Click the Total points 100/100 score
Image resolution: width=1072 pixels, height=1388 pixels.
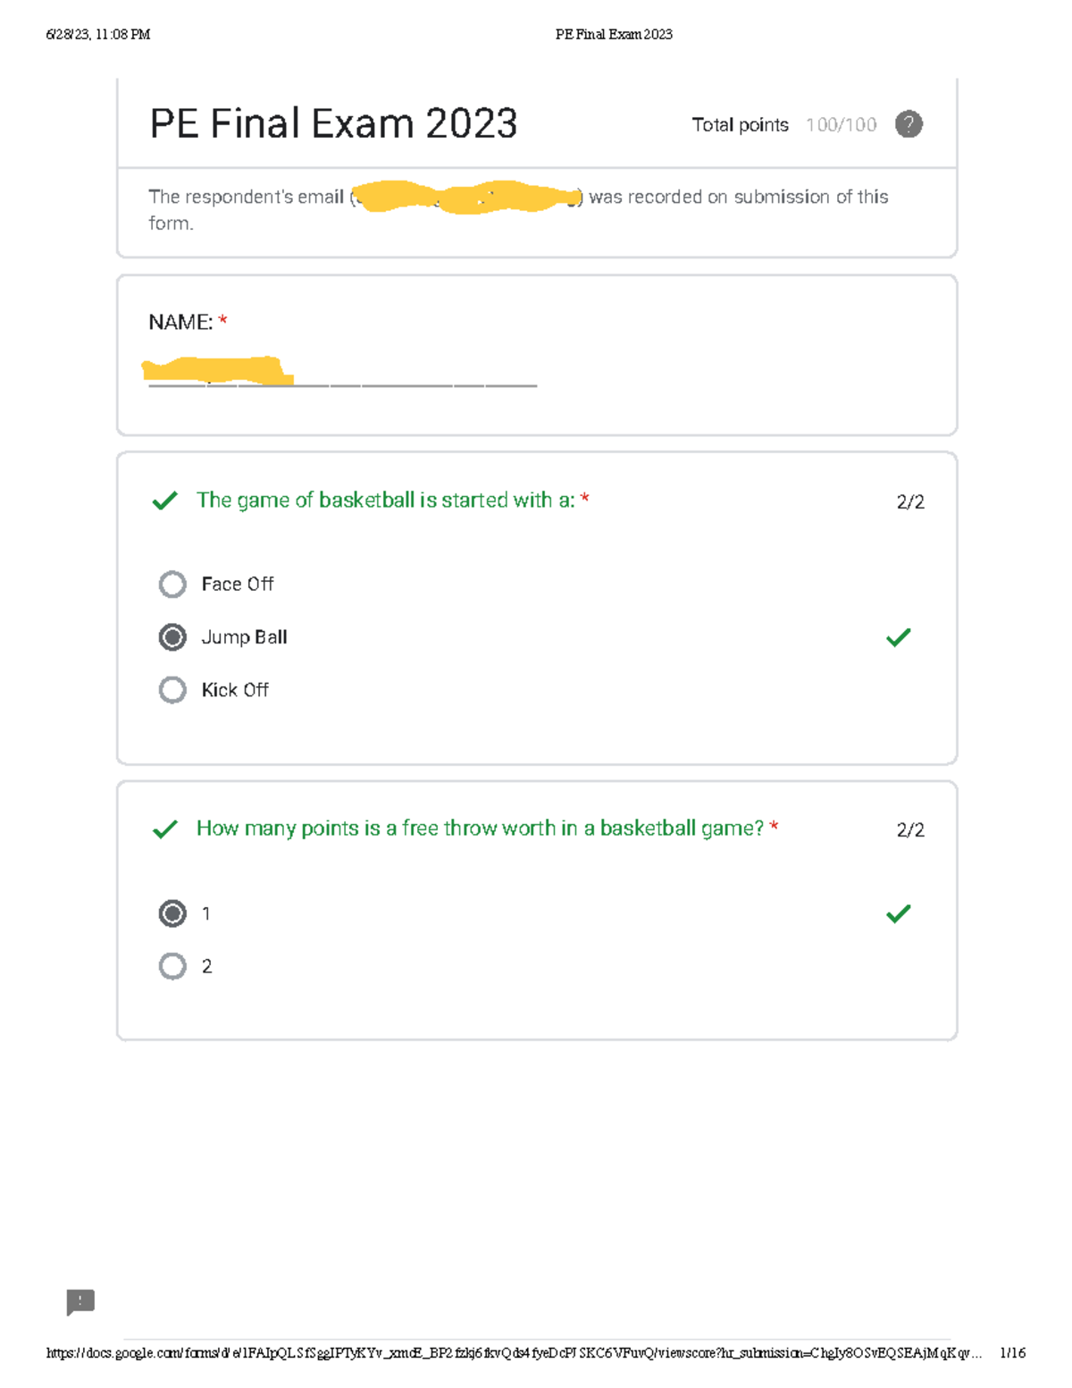840,125
